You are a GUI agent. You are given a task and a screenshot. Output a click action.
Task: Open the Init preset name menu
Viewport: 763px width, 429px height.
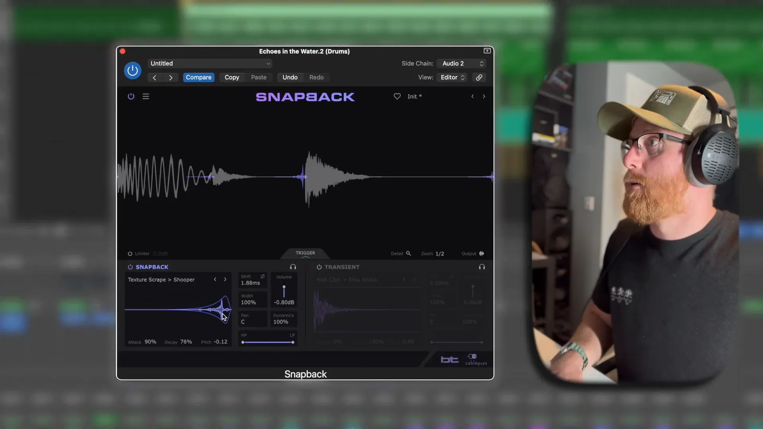(x=414, y=97)
